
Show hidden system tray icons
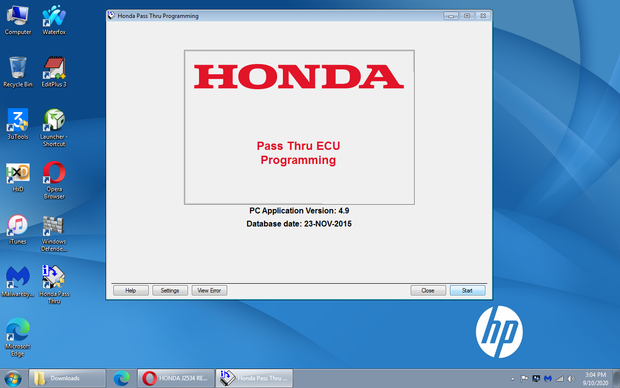(x=513, y=379)
